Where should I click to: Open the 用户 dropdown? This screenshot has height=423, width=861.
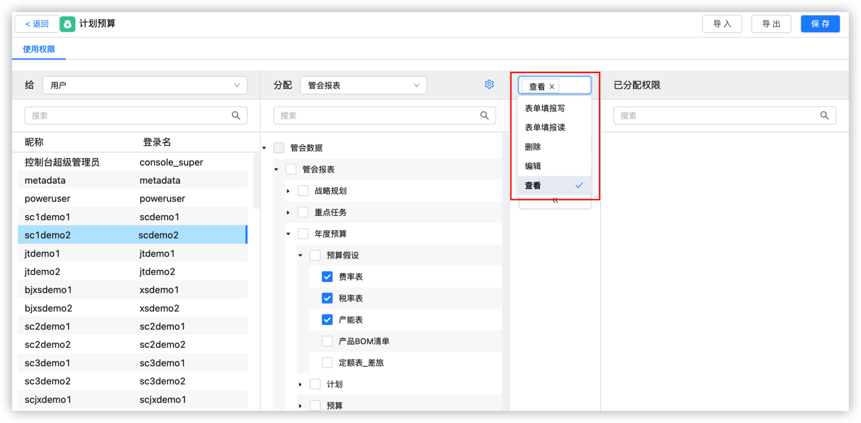point(144,84)
